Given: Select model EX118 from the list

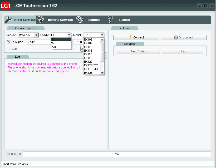Looking at the screenshot, I should [x=92, y=54].
